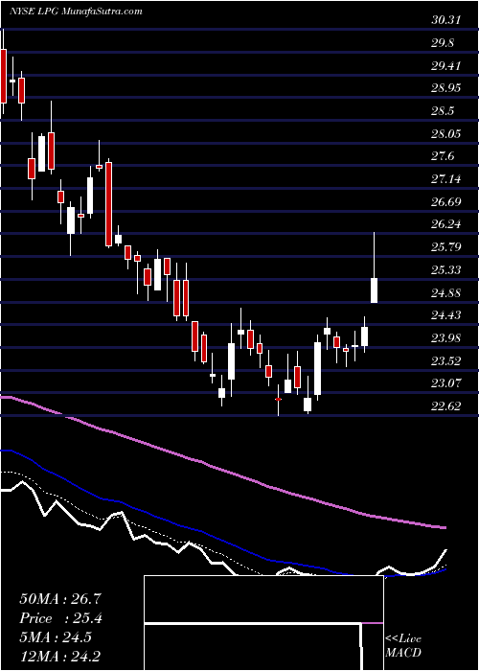Click the 26.69 price axis label
This screenshot has height=671, width=479.
[x=445, y=201]
